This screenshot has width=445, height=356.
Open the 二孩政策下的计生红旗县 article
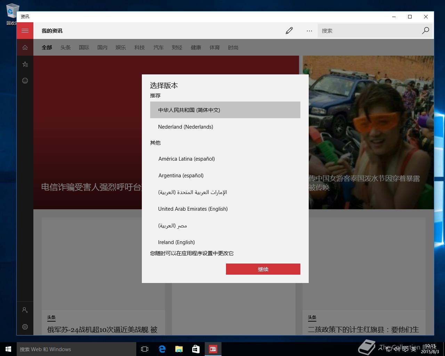click(x=363, y=329)
